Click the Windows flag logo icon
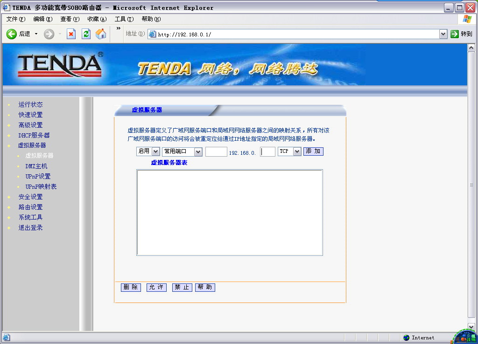This screenshot has width=478, height=344. 467,19
